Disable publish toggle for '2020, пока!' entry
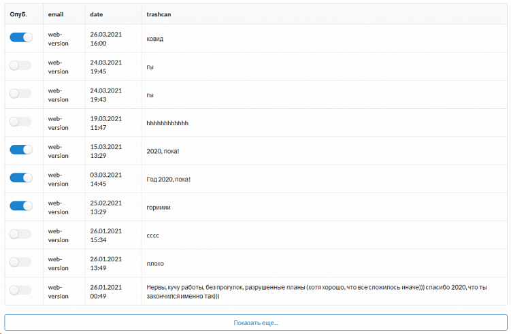 (x=21, y=150)
